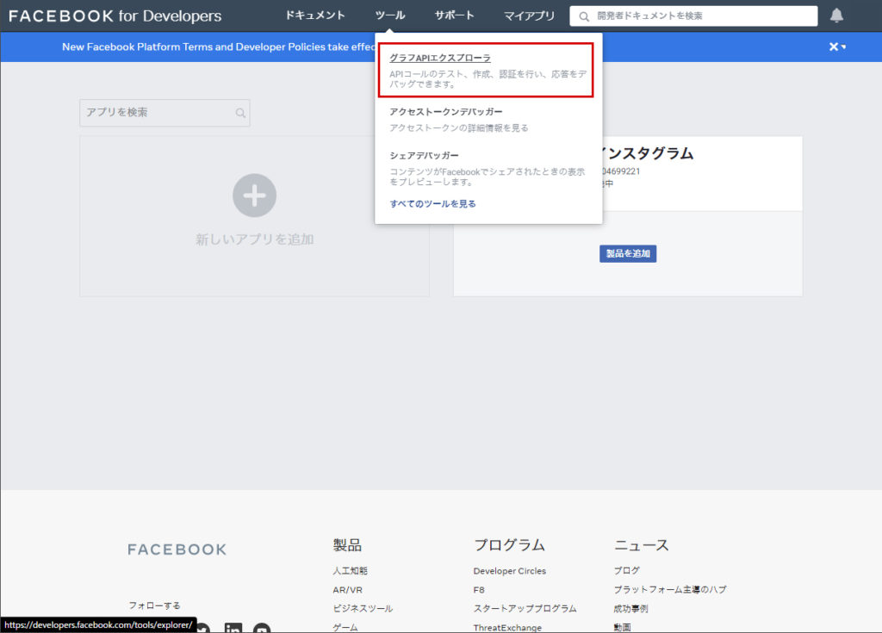Expand the ドキュメント navigation menu
This screenshot has height=633, width=882.
tap(315, 16)
